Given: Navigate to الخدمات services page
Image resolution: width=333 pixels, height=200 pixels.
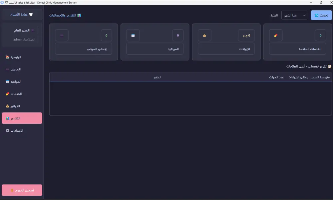Looking at the screenshot, I should pyautogui.click(x=22, y=94).
